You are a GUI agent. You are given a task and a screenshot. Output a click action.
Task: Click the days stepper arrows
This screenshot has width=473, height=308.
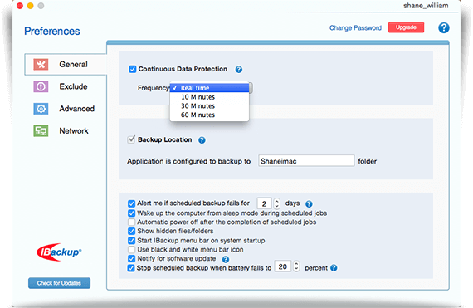pyautogui.click(x=276, y=203)
